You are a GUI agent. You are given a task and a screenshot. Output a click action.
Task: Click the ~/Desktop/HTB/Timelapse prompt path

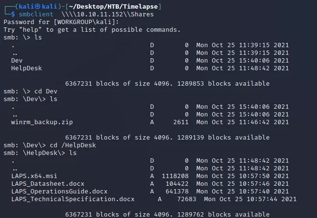tap(113, 7)
